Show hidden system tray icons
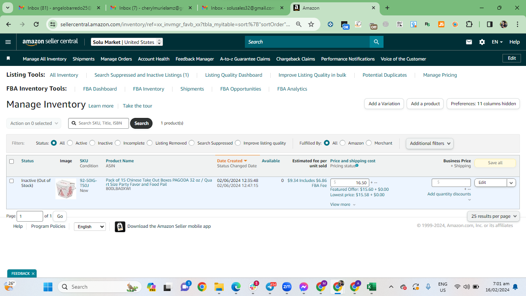Screen dimensions: 526x296 tap(391, 287)
